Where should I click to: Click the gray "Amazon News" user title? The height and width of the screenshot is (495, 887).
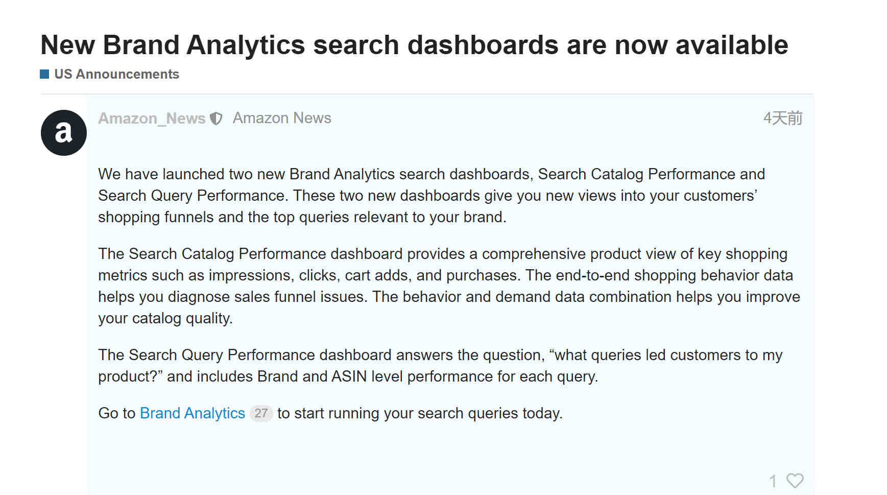tap(282, 118)
